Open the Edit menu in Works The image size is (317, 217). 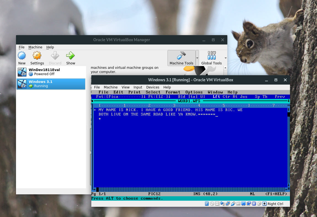click(x=118, y=92)
